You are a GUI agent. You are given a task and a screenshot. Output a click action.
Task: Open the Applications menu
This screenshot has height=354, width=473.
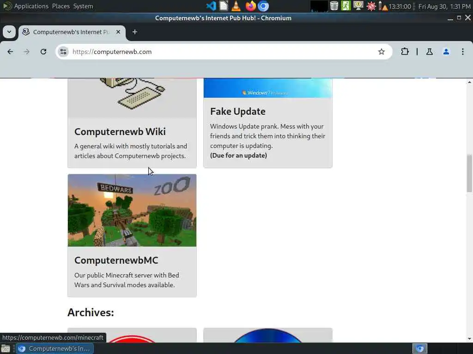click(x=31, y=6)
